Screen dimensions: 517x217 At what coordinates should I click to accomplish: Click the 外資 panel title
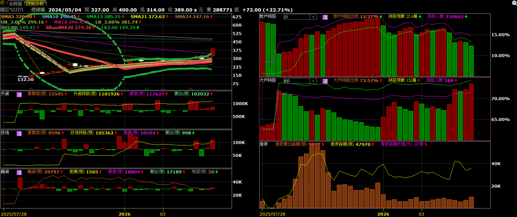tap(5, 94)
